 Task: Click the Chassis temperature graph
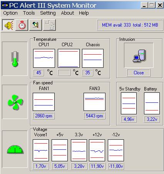pos(93,58)
